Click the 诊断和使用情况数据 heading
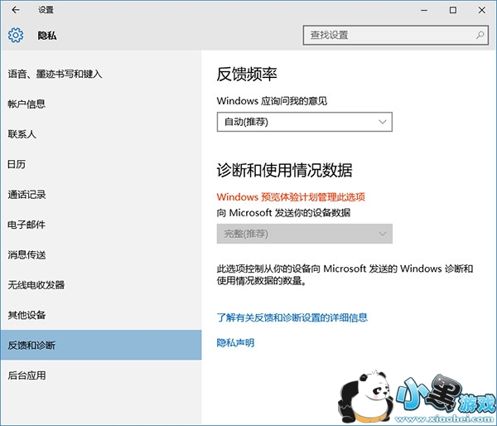The image size is (497, 426). click(284, 171)
